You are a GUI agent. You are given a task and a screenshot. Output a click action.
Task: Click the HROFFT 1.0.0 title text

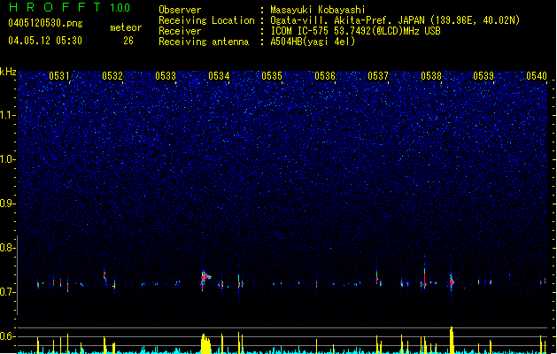pyautogui.click(x=69, y=7)
